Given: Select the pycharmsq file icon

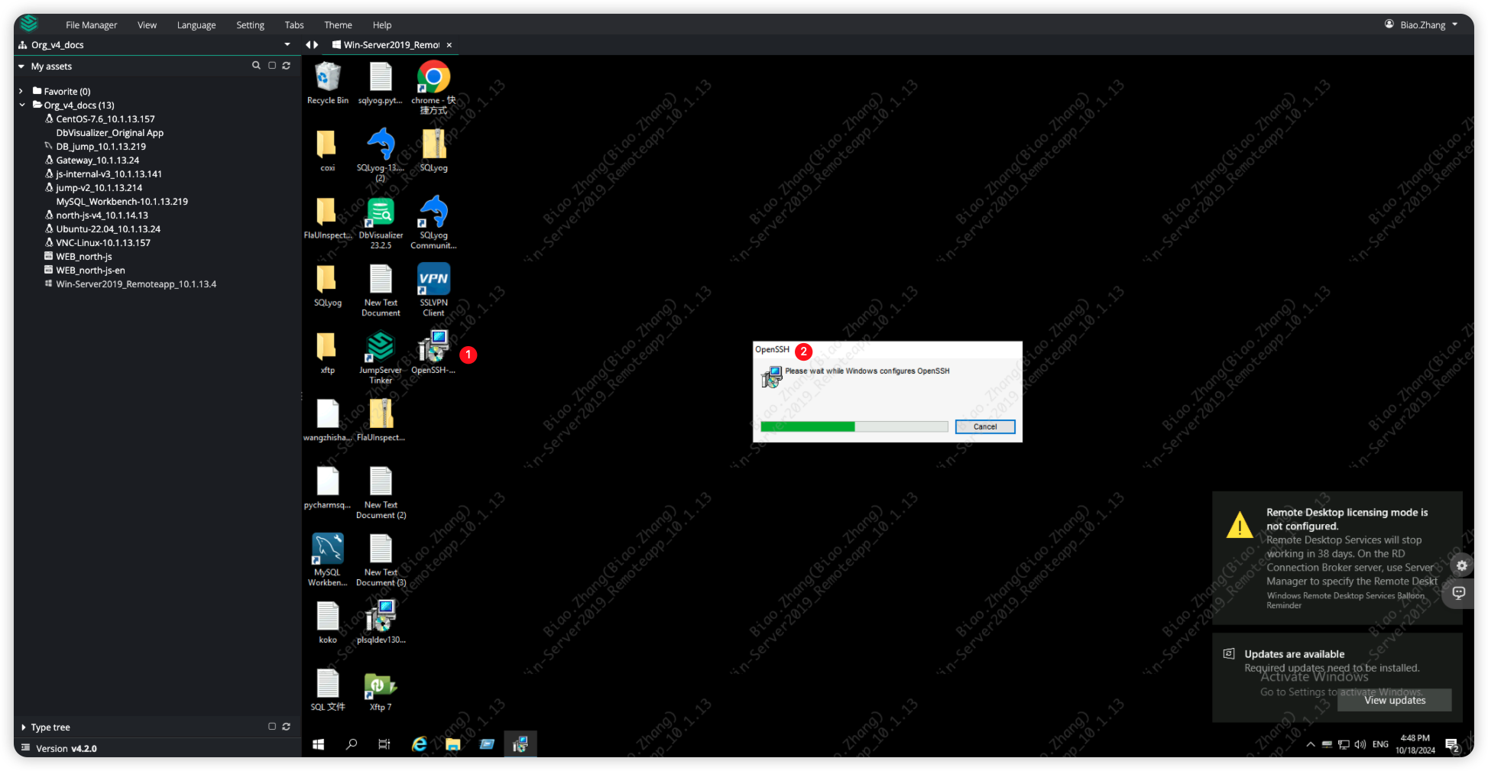Looking at the screenshot, I should click(327, 488).
